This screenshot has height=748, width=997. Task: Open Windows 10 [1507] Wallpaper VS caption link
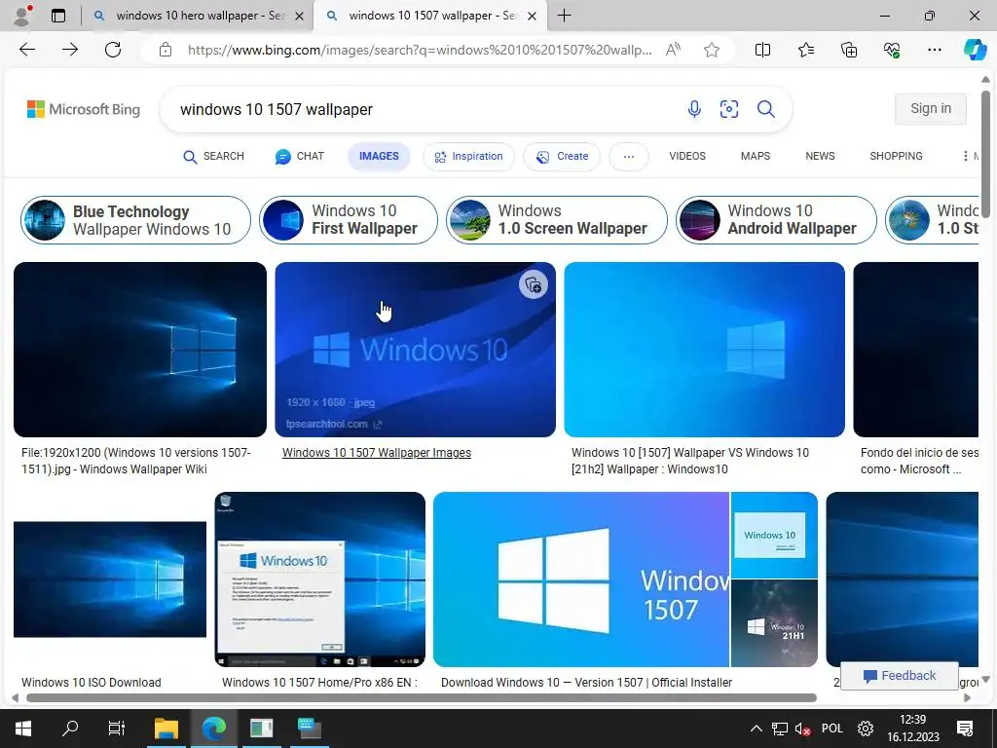coord(690,461)
